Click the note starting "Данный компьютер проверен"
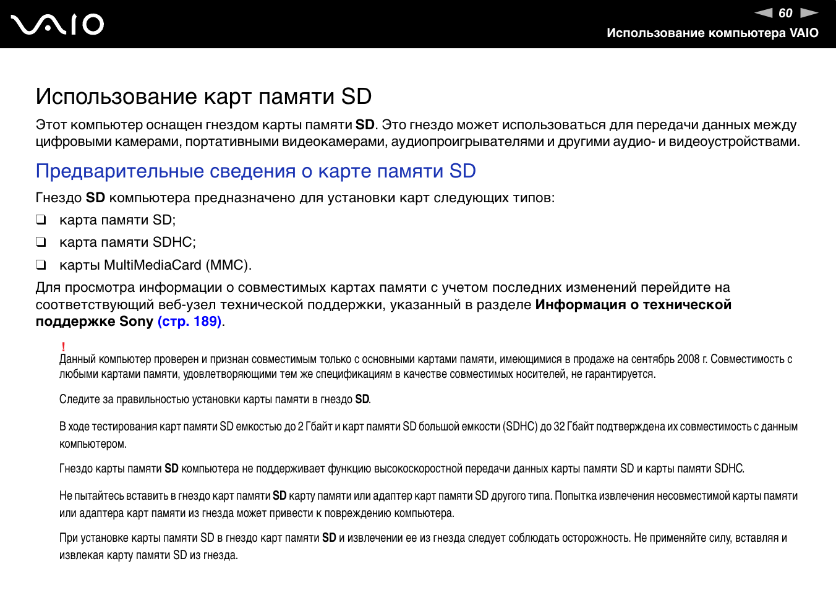 tap(425, 366)
